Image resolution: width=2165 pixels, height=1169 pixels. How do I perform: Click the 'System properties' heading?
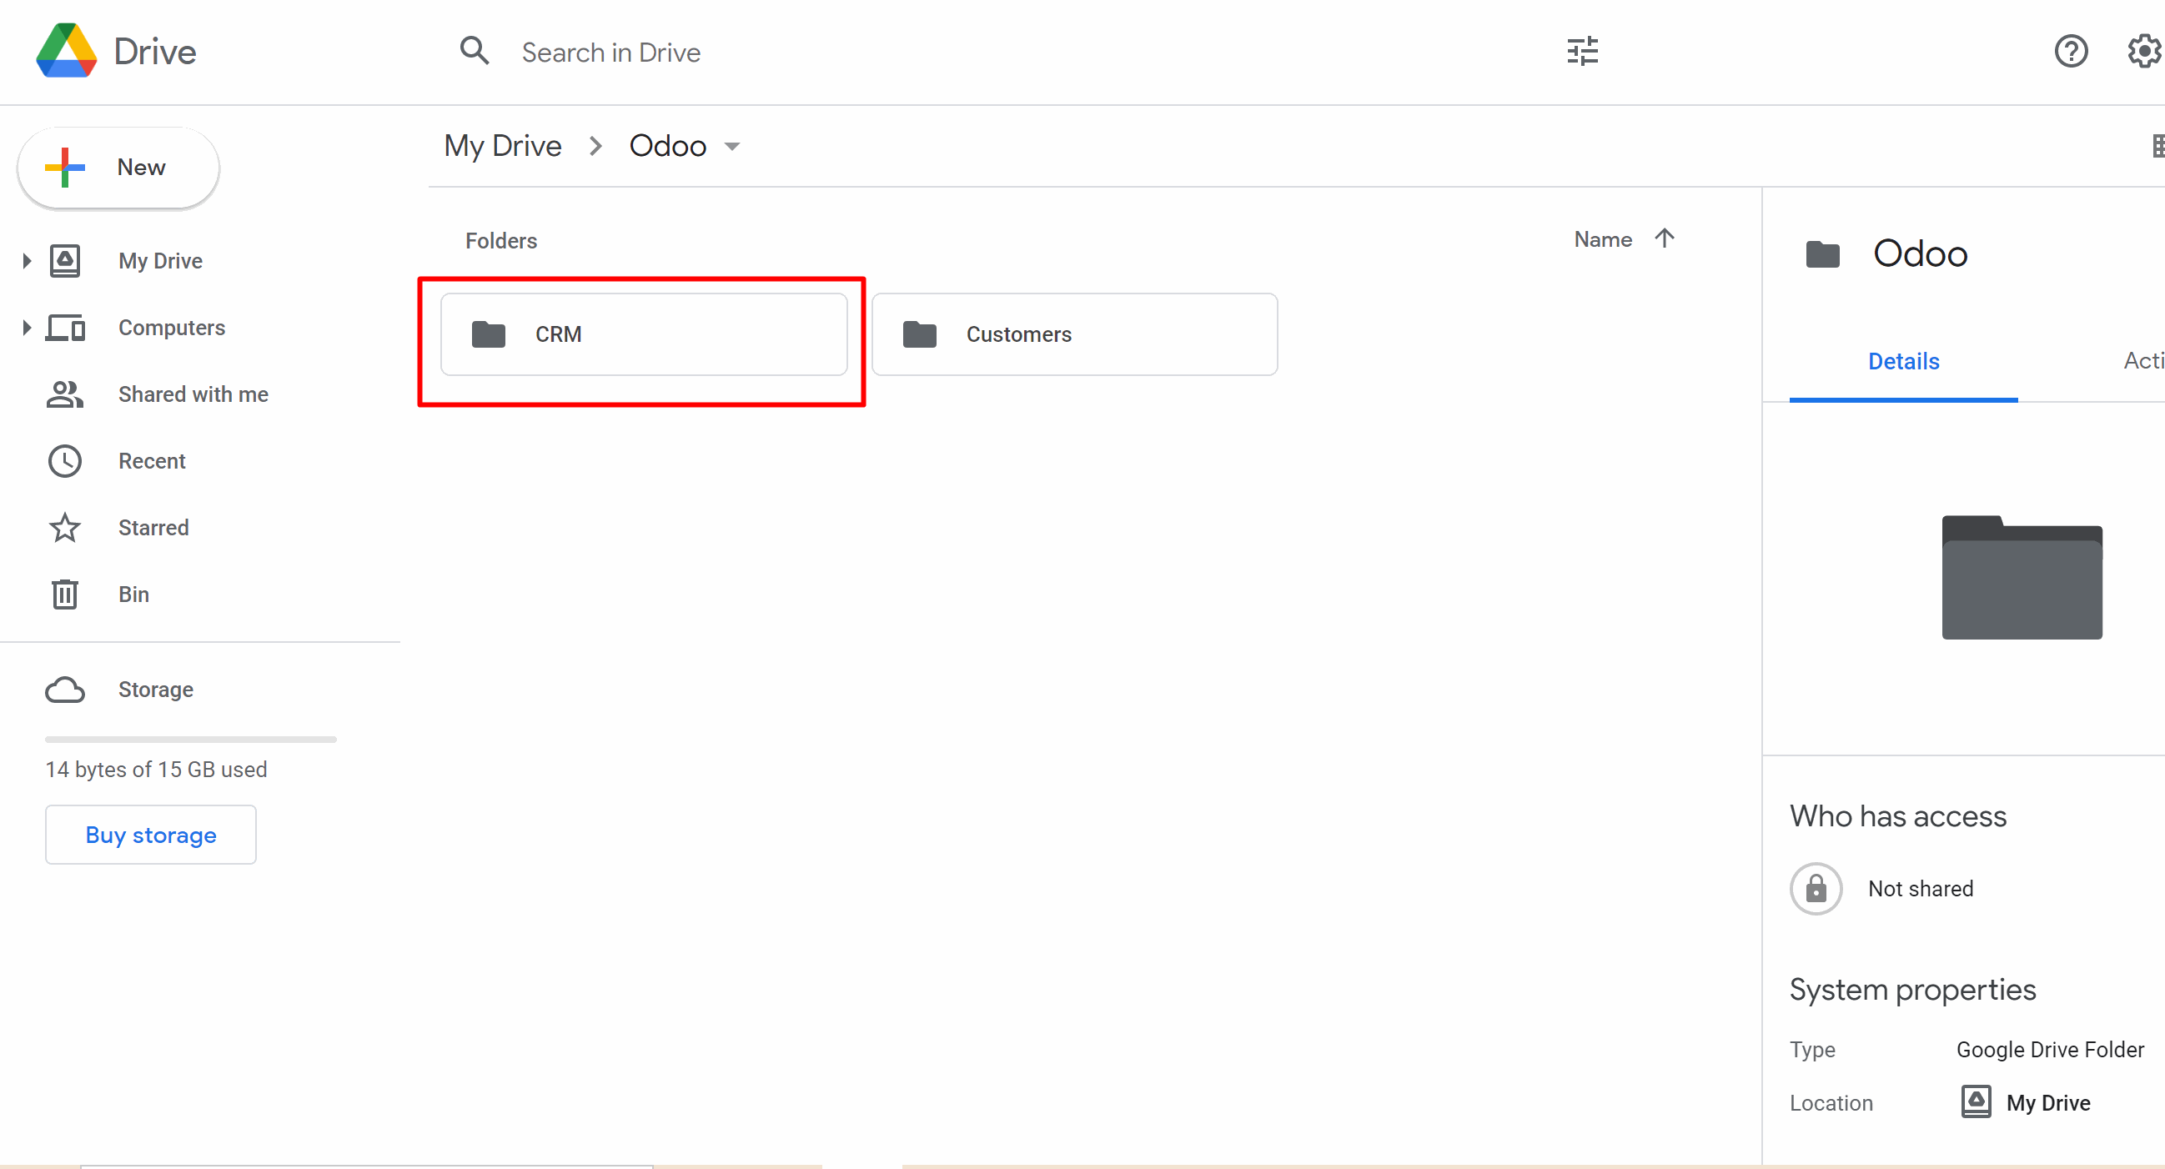(x=1912, y=989)
